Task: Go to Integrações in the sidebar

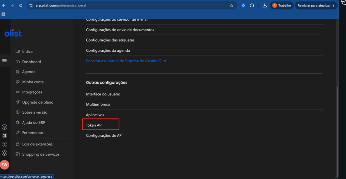Action: 32,92
